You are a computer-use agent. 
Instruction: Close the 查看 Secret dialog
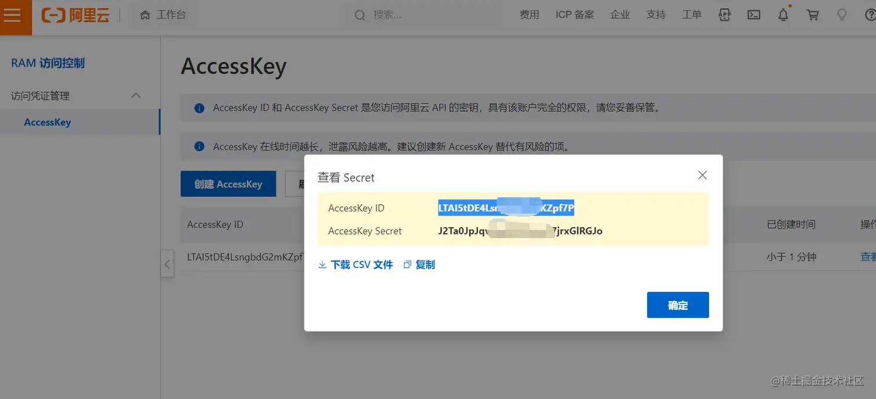pyautogui.click(x=702, y=175)
